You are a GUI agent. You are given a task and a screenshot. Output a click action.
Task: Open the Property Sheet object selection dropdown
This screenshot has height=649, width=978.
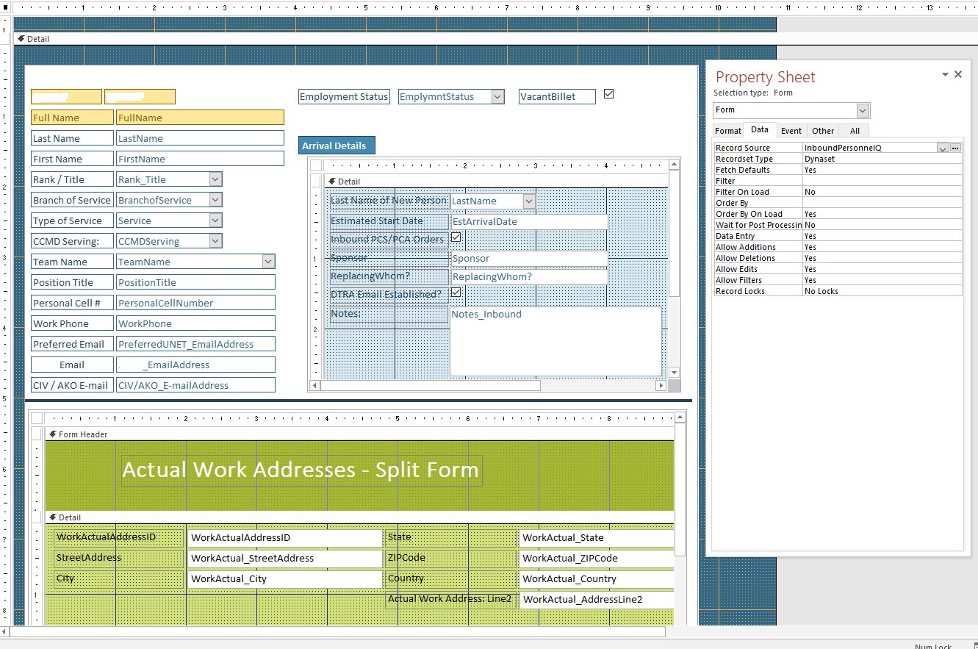click(863, 110)
